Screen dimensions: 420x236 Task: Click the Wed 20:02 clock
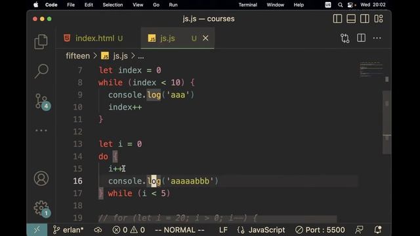pyautogui.click(x=373, y=5)
